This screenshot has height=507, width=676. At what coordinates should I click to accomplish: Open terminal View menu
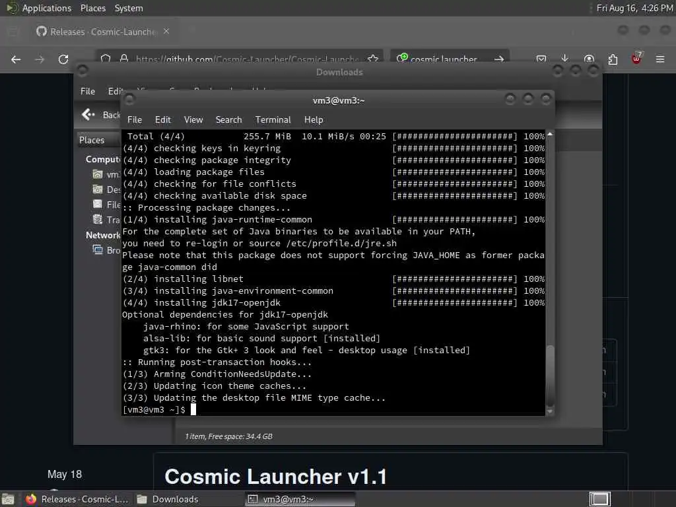(193, 120)
